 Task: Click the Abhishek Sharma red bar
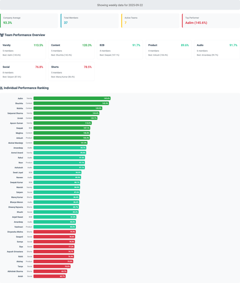click(x=50, y=271)
